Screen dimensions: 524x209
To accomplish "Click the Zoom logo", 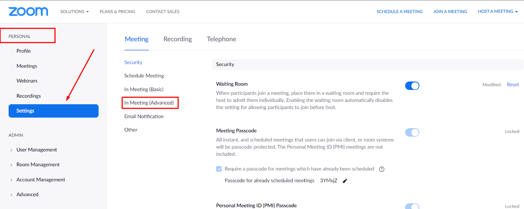I will point(28,11).
